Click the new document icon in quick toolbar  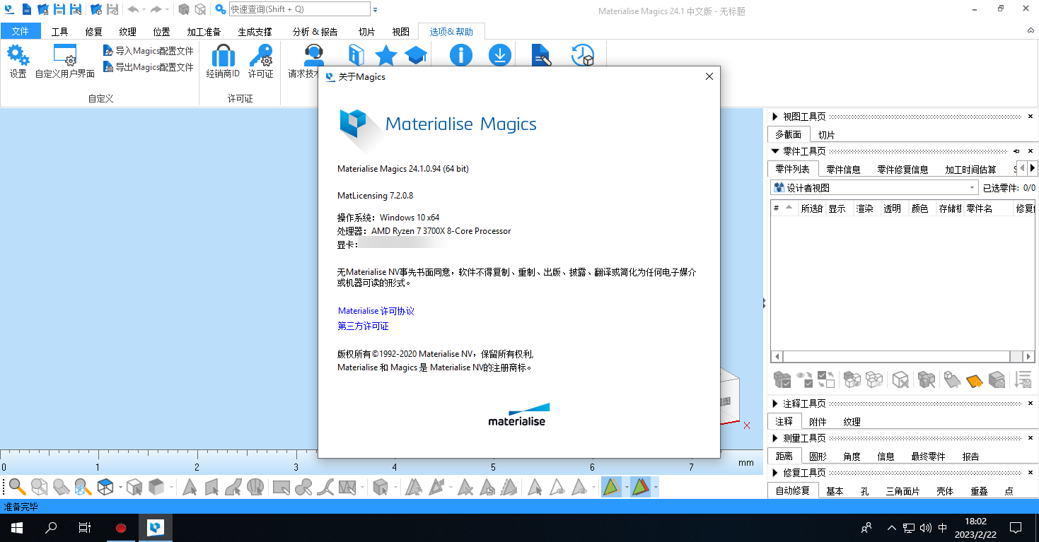pos(26,9)
